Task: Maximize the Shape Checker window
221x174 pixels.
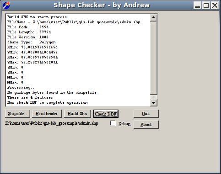Action: pos(206,5)
